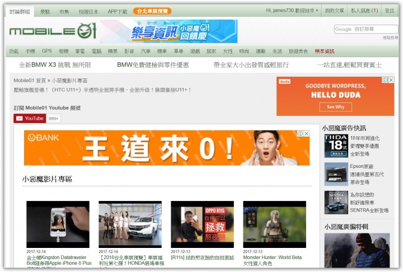Click Monster Hunter: World Beta title
403x272 pixels.
[273, 260]
